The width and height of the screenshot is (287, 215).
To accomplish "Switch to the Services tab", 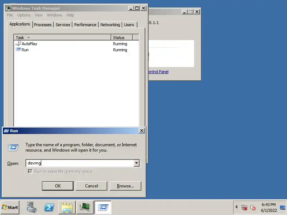I will tap(63, 25).
